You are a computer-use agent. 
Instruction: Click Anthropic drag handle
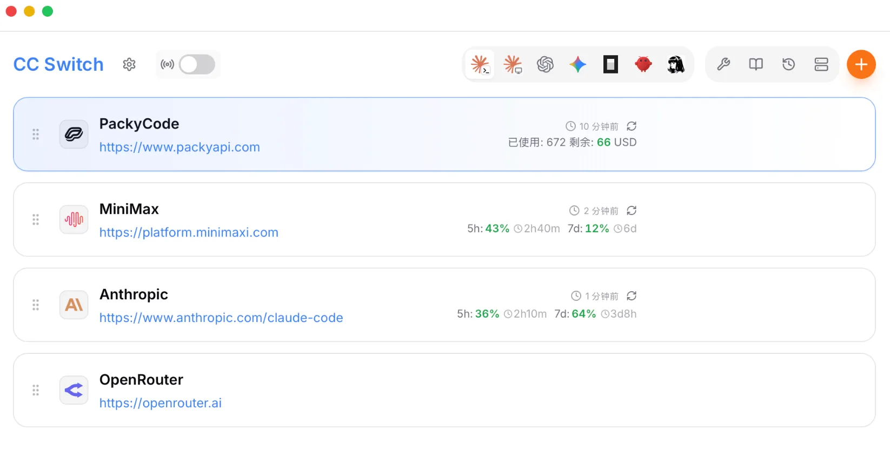click(x=36, y=305)
